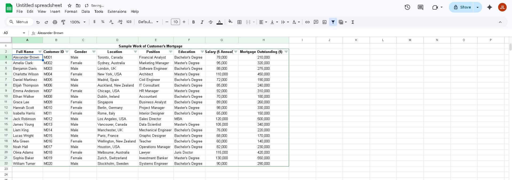Move spreadsheet with folder icon
This screenshot has width=512, height=180.
coord(78,6)
